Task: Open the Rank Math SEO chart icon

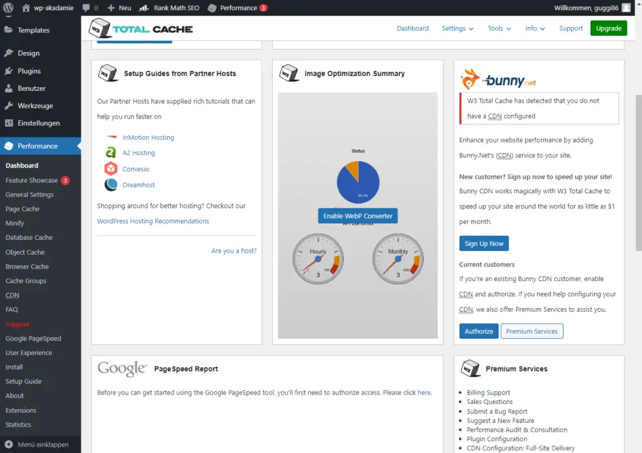Action: [144, 8]
